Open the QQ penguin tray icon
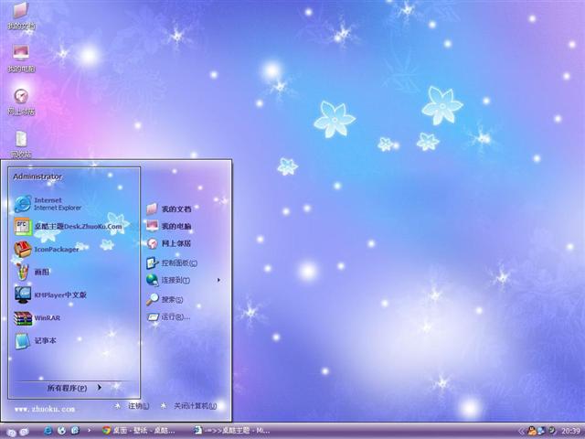 pyautogui.click(x=532, y=431)
